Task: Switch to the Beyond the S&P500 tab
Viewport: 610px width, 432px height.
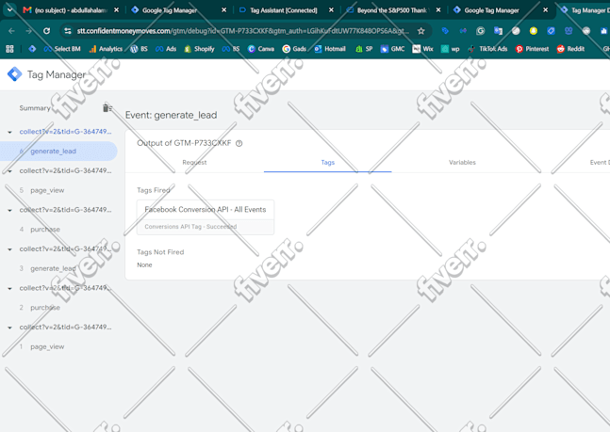Action: pos(391,10)
